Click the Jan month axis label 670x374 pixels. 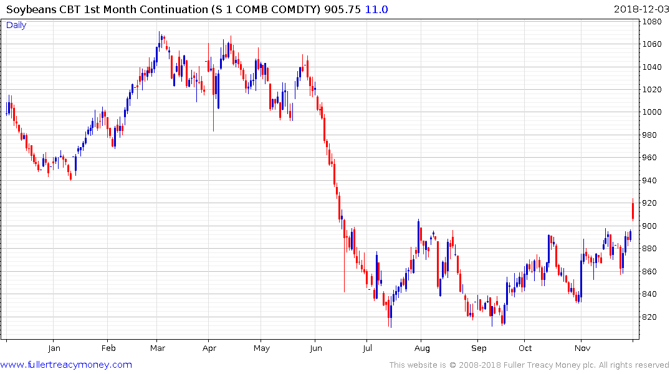pyautogui.click(x=54, y=348)
